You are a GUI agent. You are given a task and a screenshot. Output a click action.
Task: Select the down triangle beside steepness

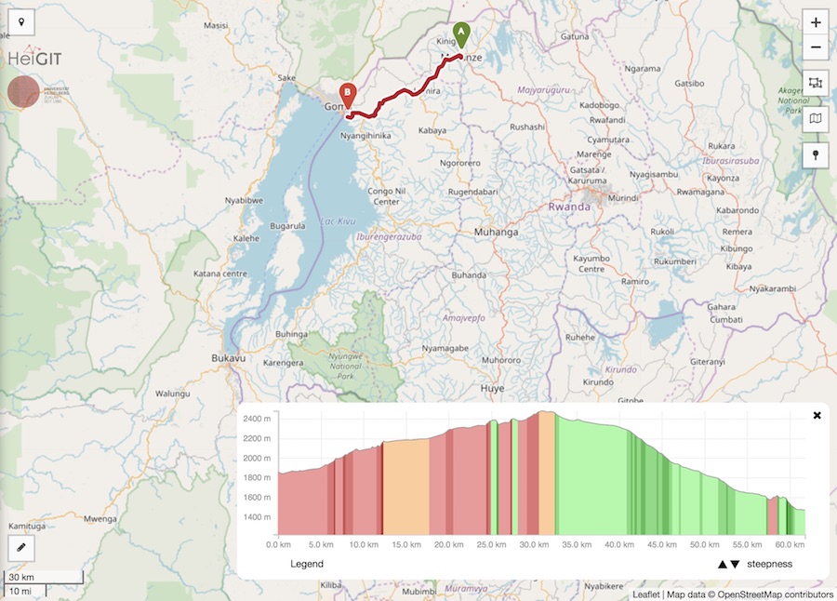736,564
